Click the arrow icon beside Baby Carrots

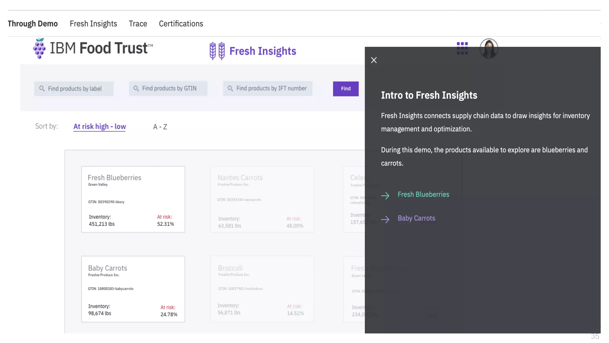point(385,219)
